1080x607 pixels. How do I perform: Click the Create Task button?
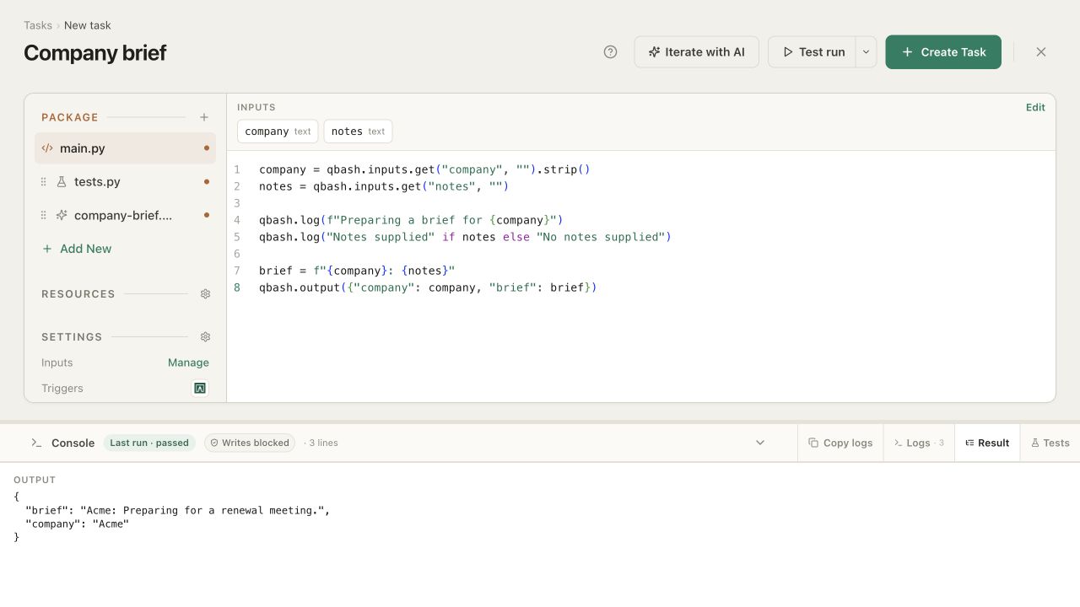943,52
